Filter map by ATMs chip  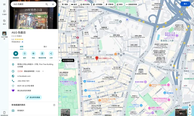pyautogui.click(x=131, y=5)
